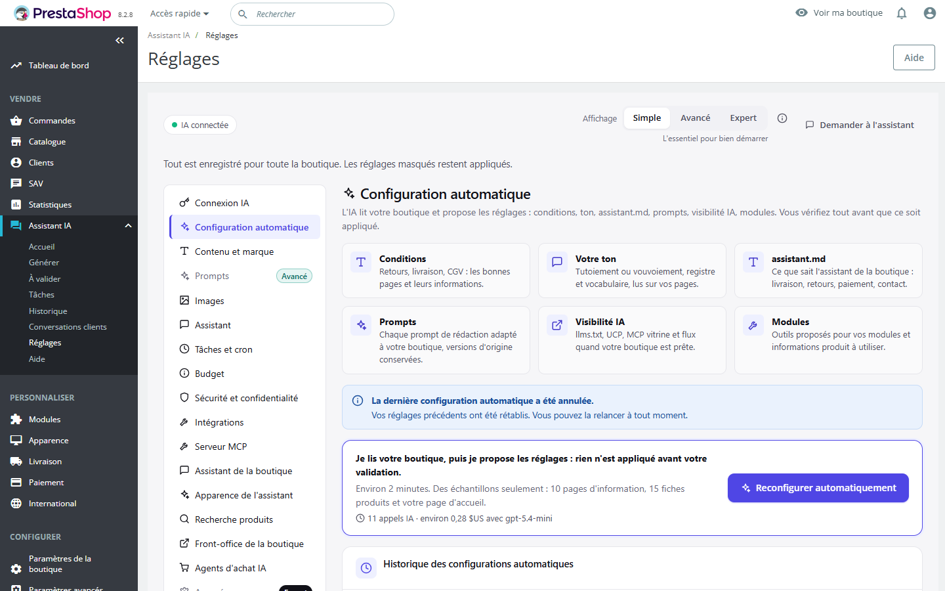Open the user profile avatar menu

pyautogui.click(x=930, y=13)
